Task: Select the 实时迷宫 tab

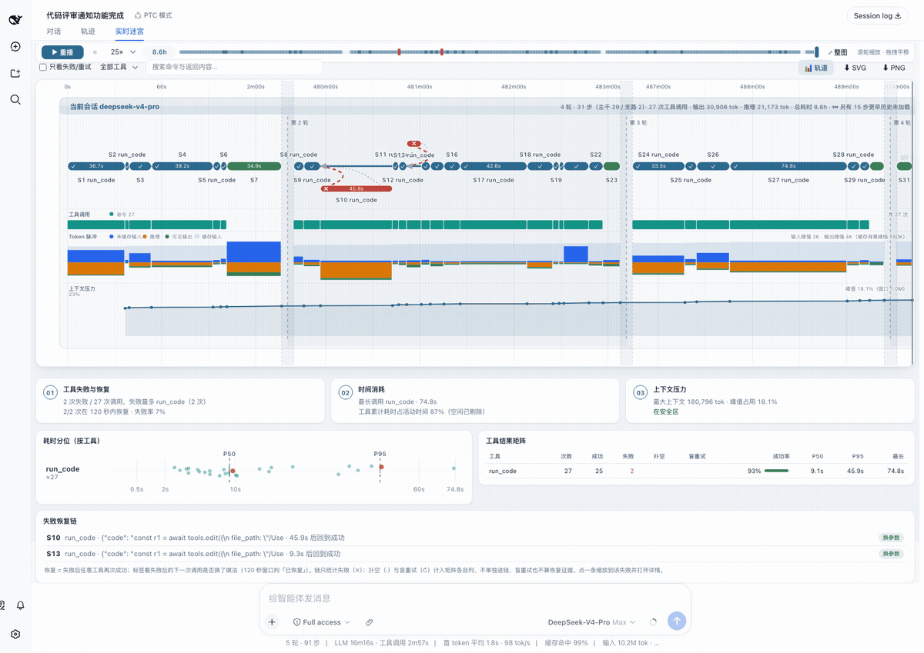Action: [129, 32]
